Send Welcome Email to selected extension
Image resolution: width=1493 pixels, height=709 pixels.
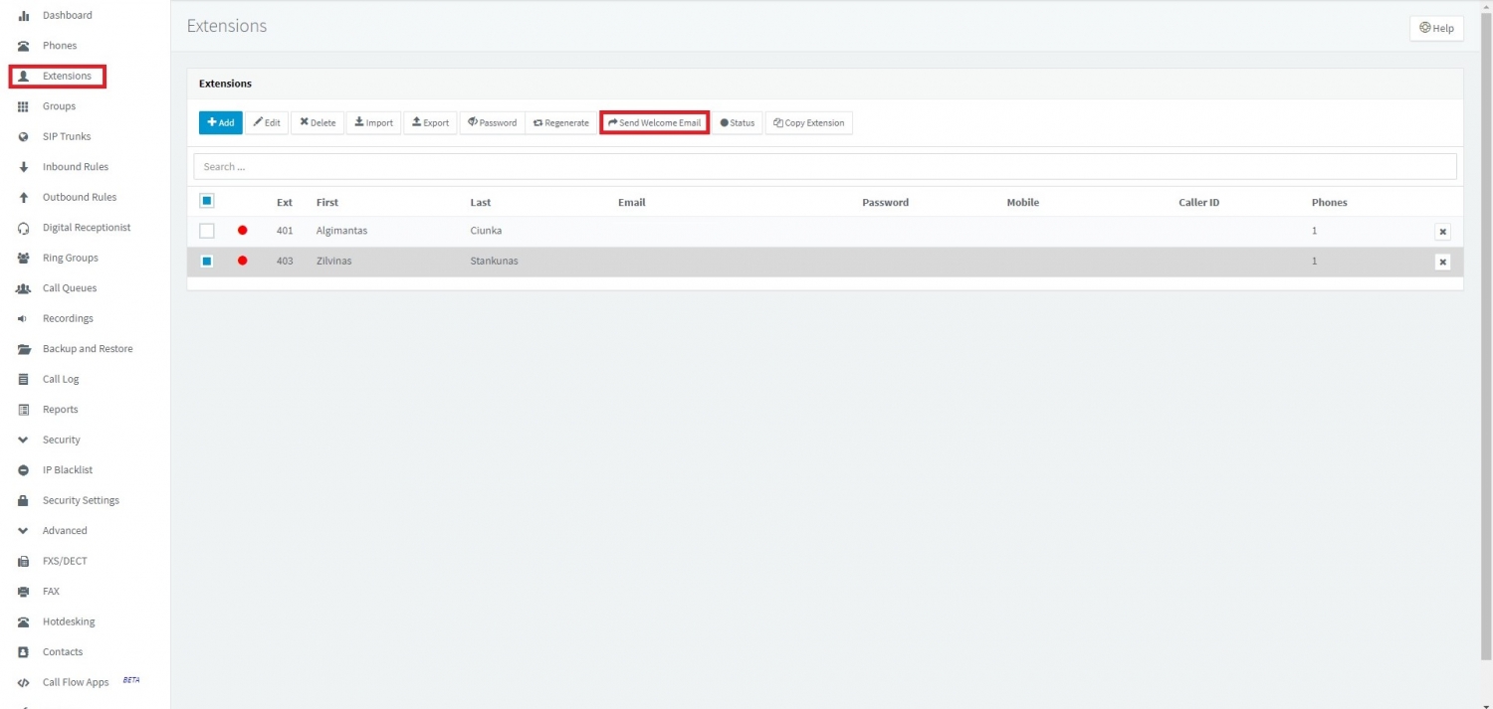pyautogui.click(x=654, y=123)
